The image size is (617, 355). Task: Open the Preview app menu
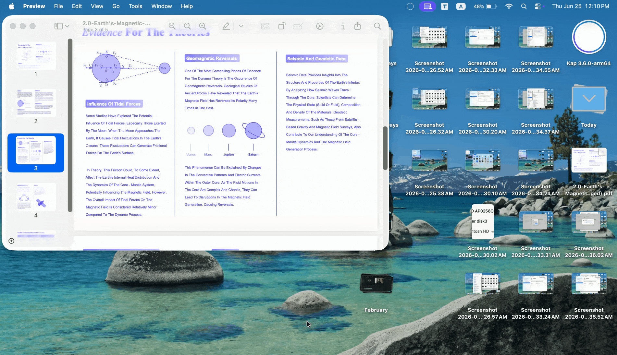click(34, 6)
